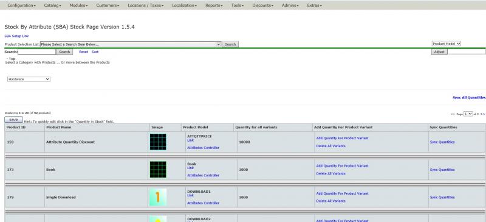This screenshot has height=222, width=486.
Task: Click the Save button
Action: point(13,120)
